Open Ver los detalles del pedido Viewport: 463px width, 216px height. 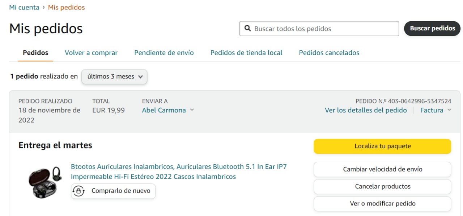tap(366, 110)
